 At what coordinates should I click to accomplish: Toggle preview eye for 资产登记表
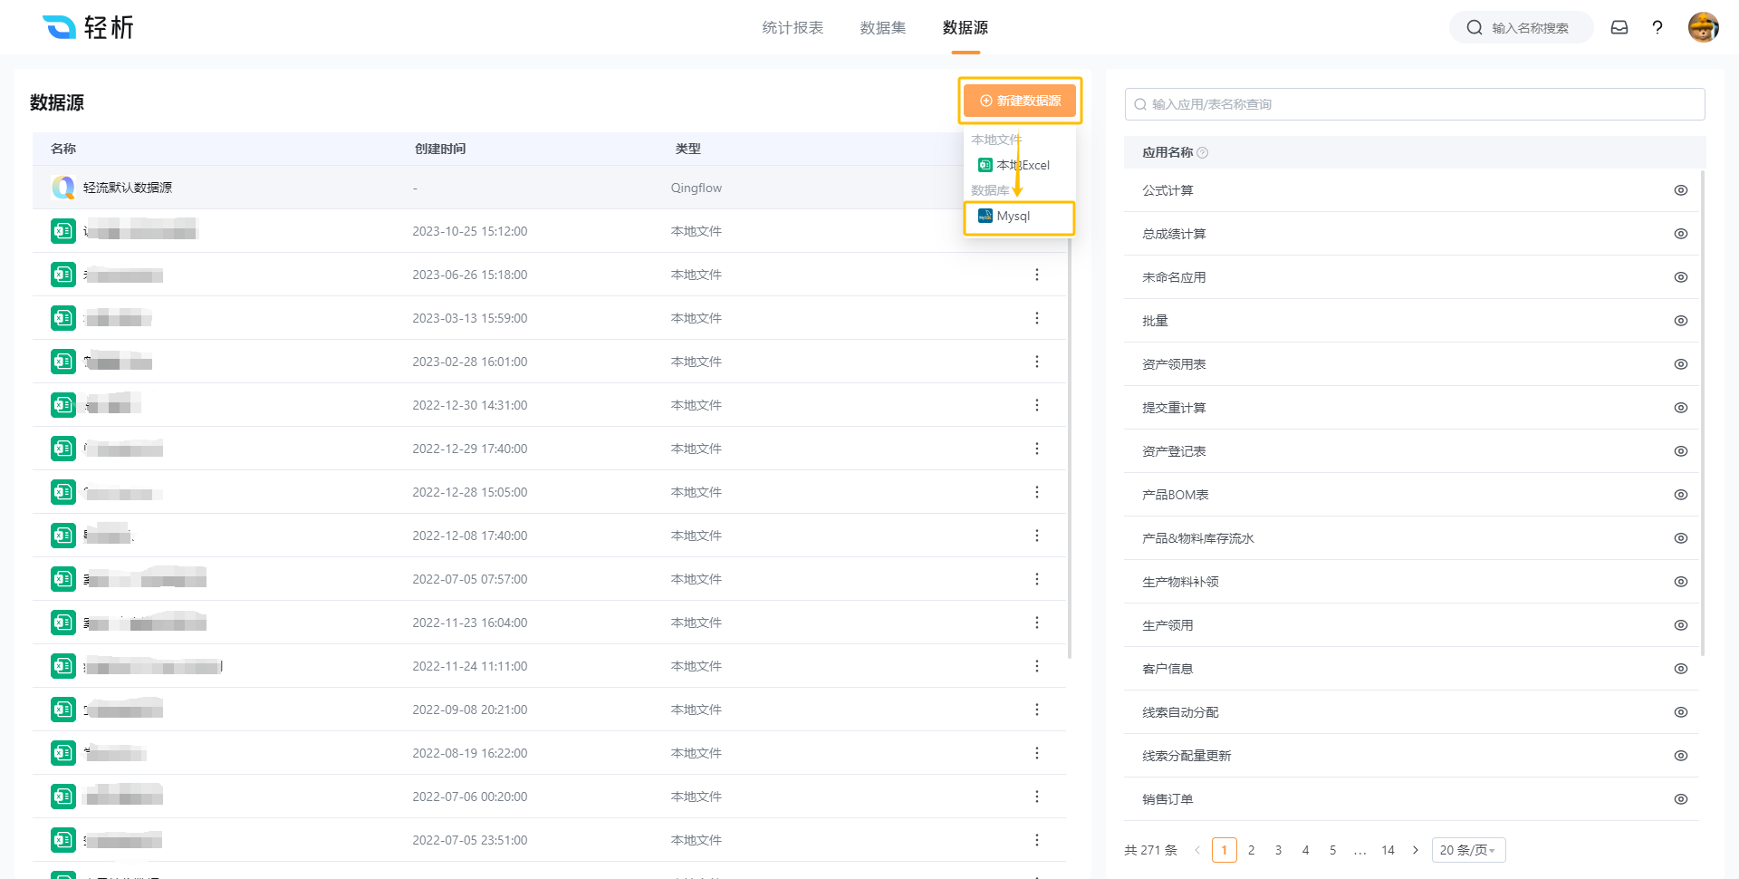coord(1681,451)
